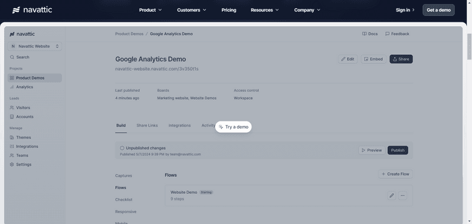472x224 pixels.
Task: Switch to the Share Links tab
Action: click(147, 126)
